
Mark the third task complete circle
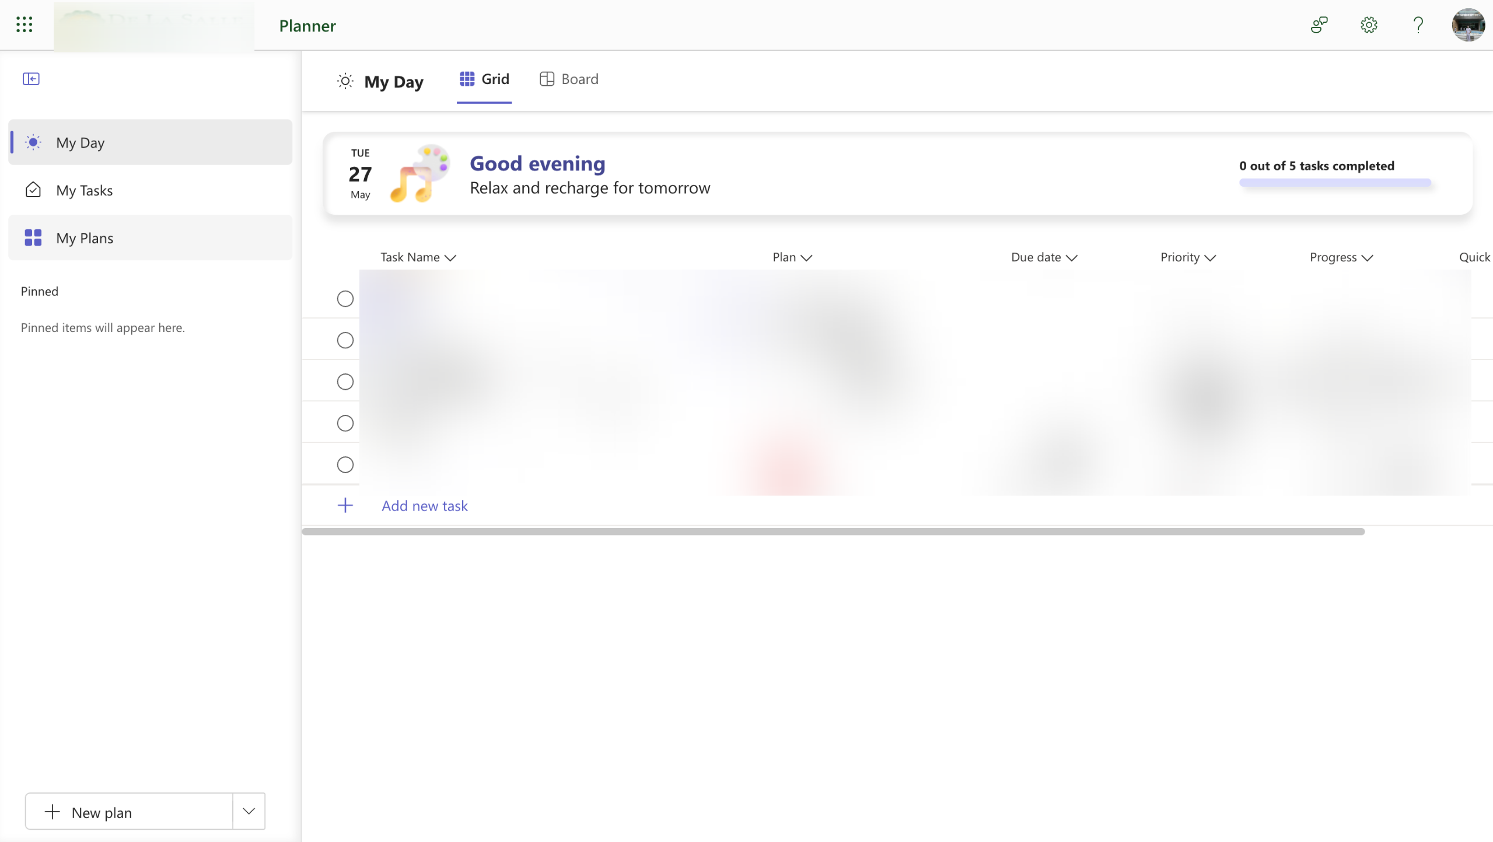(345, 382)
